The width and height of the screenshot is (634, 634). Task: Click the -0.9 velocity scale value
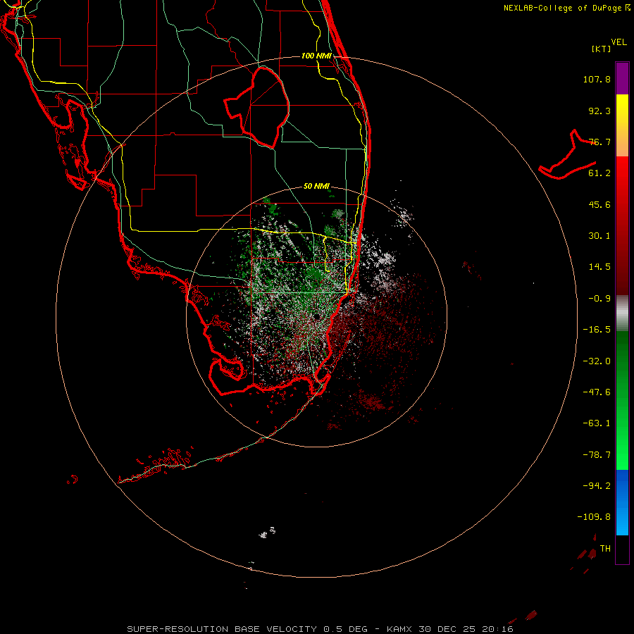coord(599,299)
